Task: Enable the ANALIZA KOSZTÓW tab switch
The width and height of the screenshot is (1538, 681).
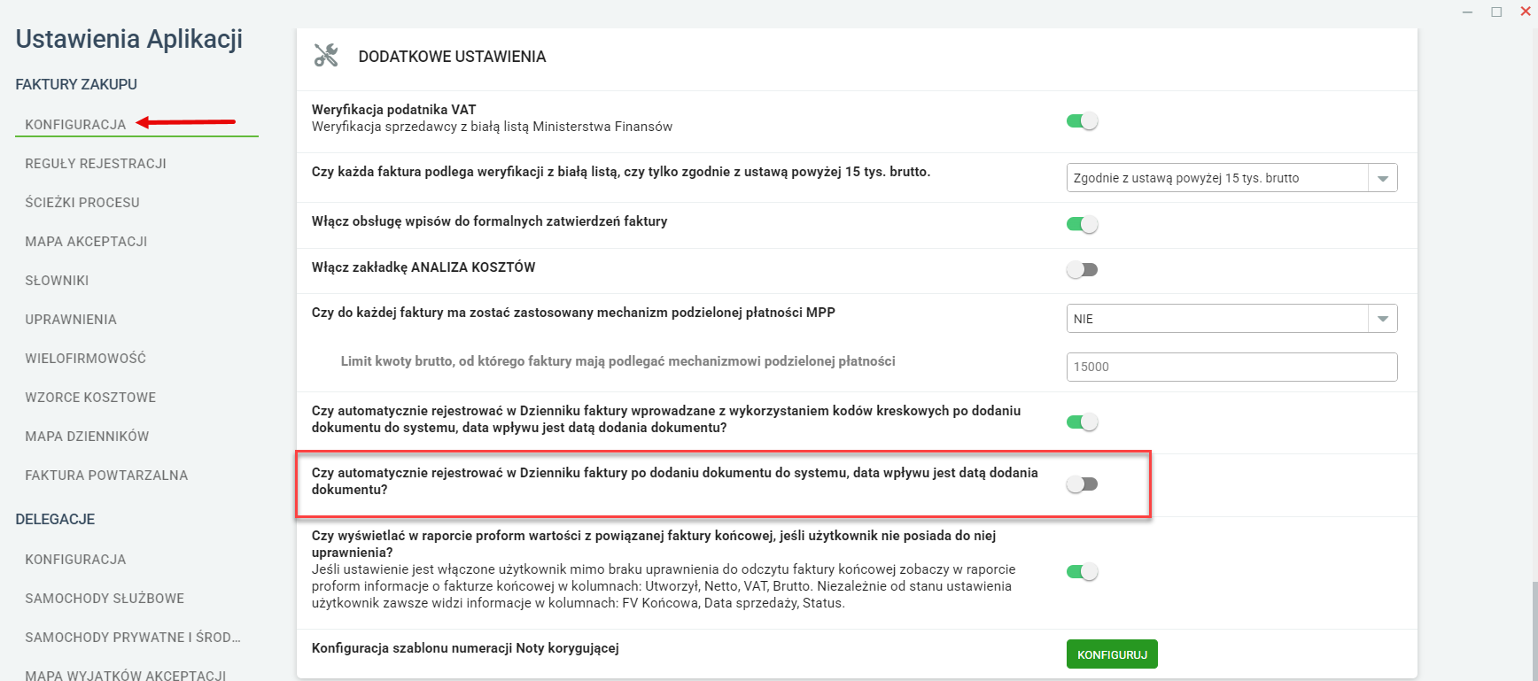Action: click(1082, 270)
